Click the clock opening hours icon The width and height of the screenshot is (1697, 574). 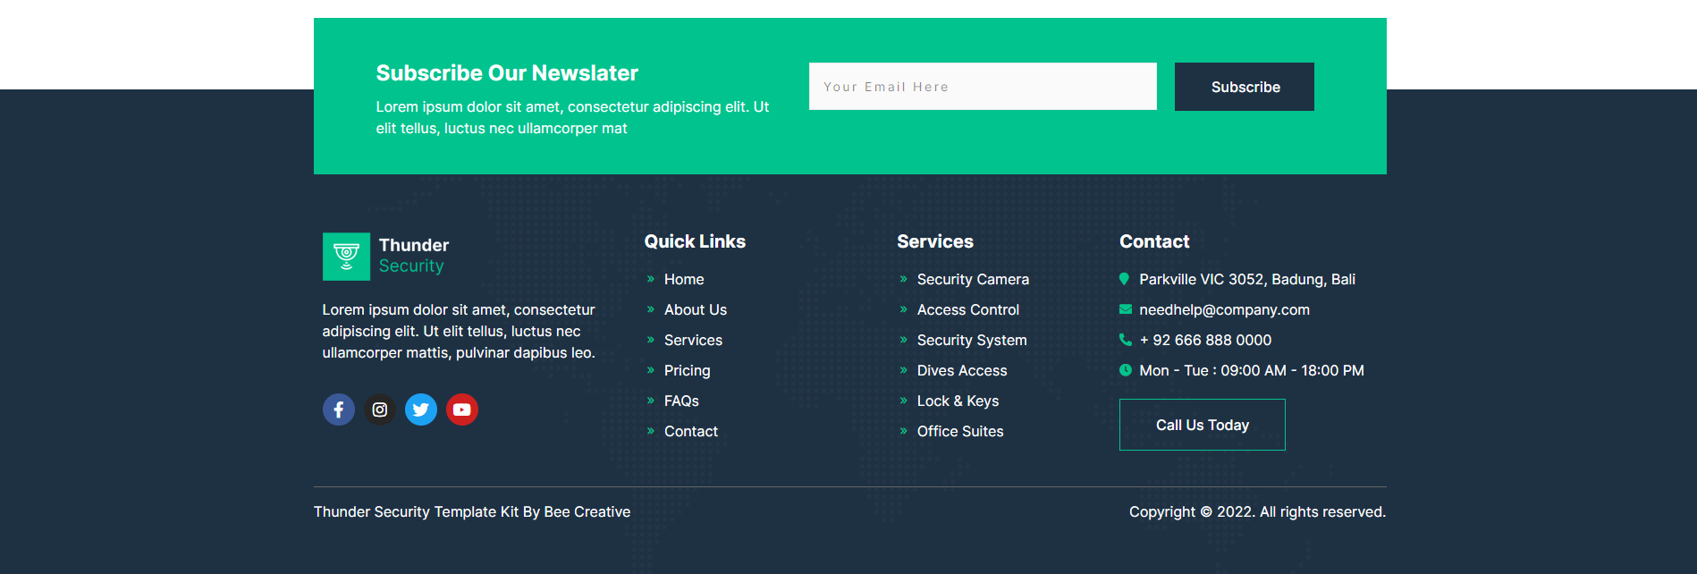click(x=1126, y=370)
